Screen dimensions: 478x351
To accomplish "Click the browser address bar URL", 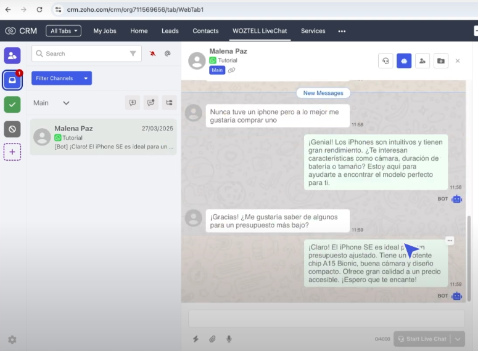I will (x=135, y=9).
